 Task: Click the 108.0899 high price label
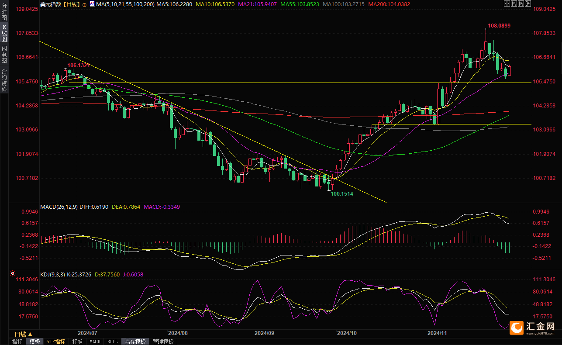pyautogui.click(x=499, y=26)
